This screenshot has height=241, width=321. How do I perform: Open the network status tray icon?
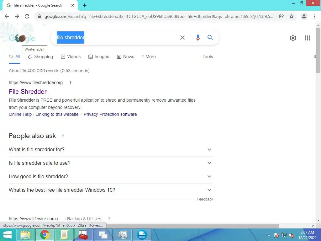click(284, 235)
